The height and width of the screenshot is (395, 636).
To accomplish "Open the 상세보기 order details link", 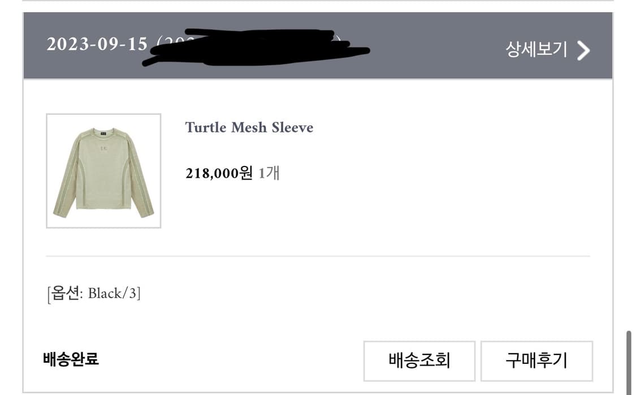I will tap(536, 50).
